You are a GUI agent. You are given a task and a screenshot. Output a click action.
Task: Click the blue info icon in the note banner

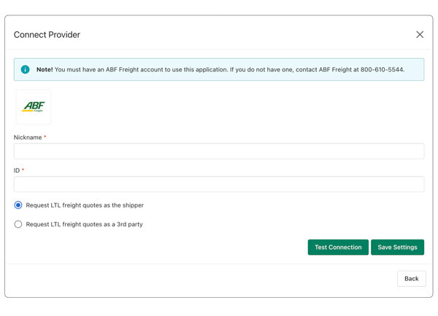[x=25, y=70]
